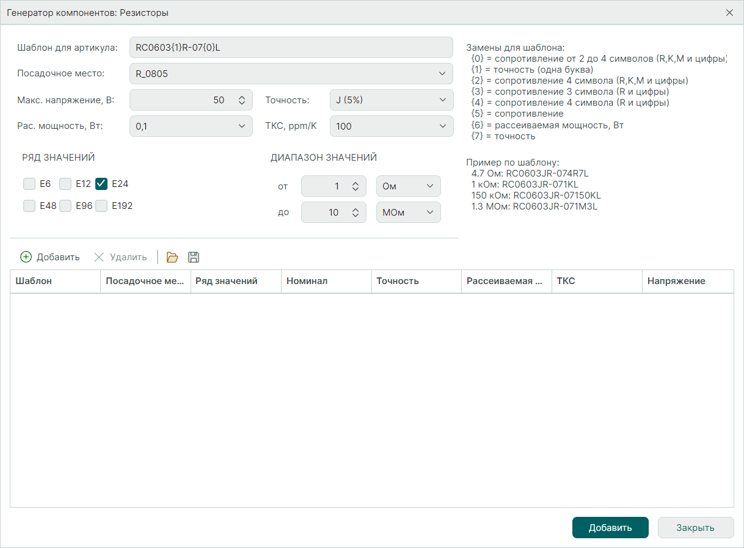Click the open folder icon in toolbar
The height and width of the screenshot is (548, 744).
172,257
